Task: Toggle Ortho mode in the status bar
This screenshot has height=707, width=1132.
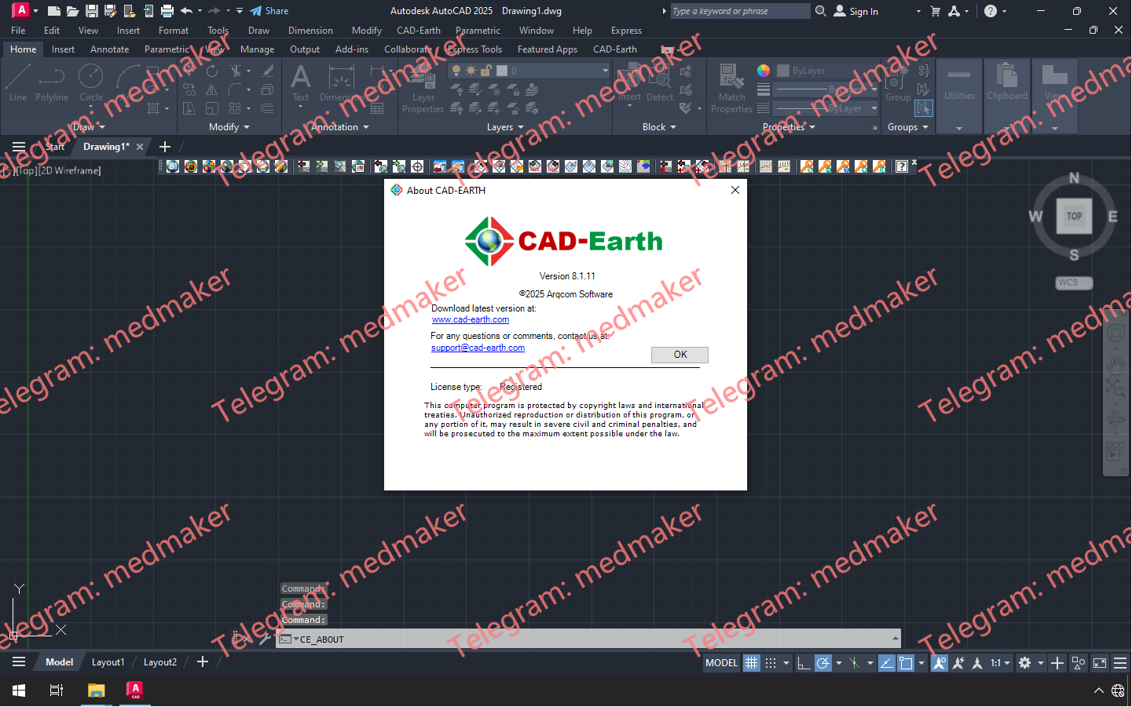Action: (x=802, y=663)
